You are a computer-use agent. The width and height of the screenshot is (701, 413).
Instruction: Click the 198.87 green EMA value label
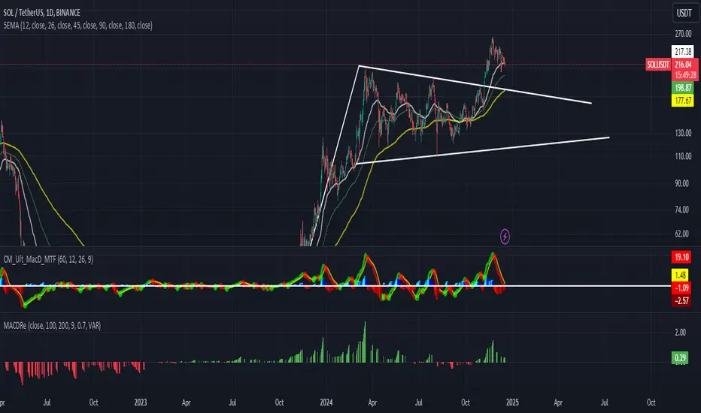tap(683, 88)
